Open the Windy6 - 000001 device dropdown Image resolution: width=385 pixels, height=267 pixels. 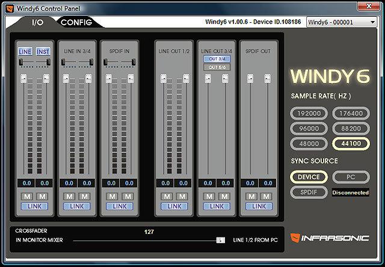point(341,22)
